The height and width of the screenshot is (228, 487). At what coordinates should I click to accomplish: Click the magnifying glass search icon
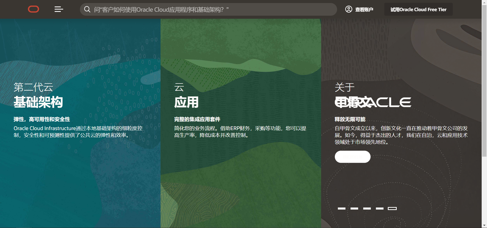[x=87, y=9]
